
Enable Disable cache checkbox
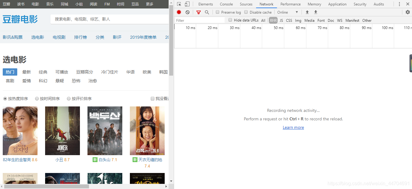(246, 12)
